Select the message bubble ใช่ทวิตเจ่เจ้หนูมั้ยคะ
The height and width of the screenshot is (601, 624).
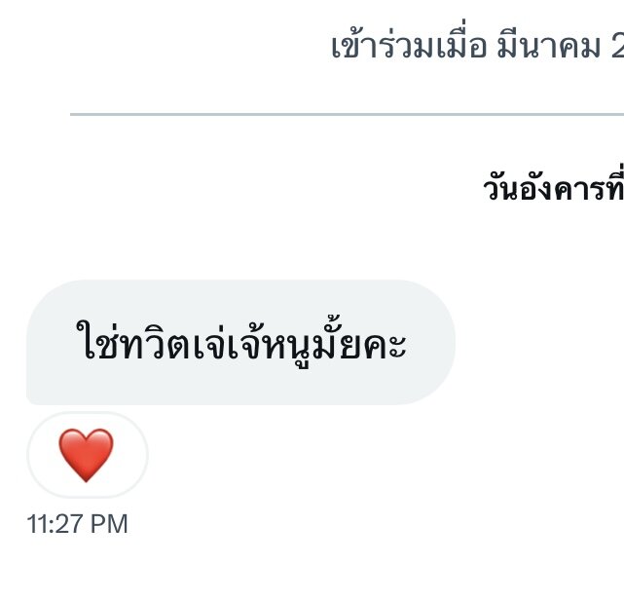[240, 343]
